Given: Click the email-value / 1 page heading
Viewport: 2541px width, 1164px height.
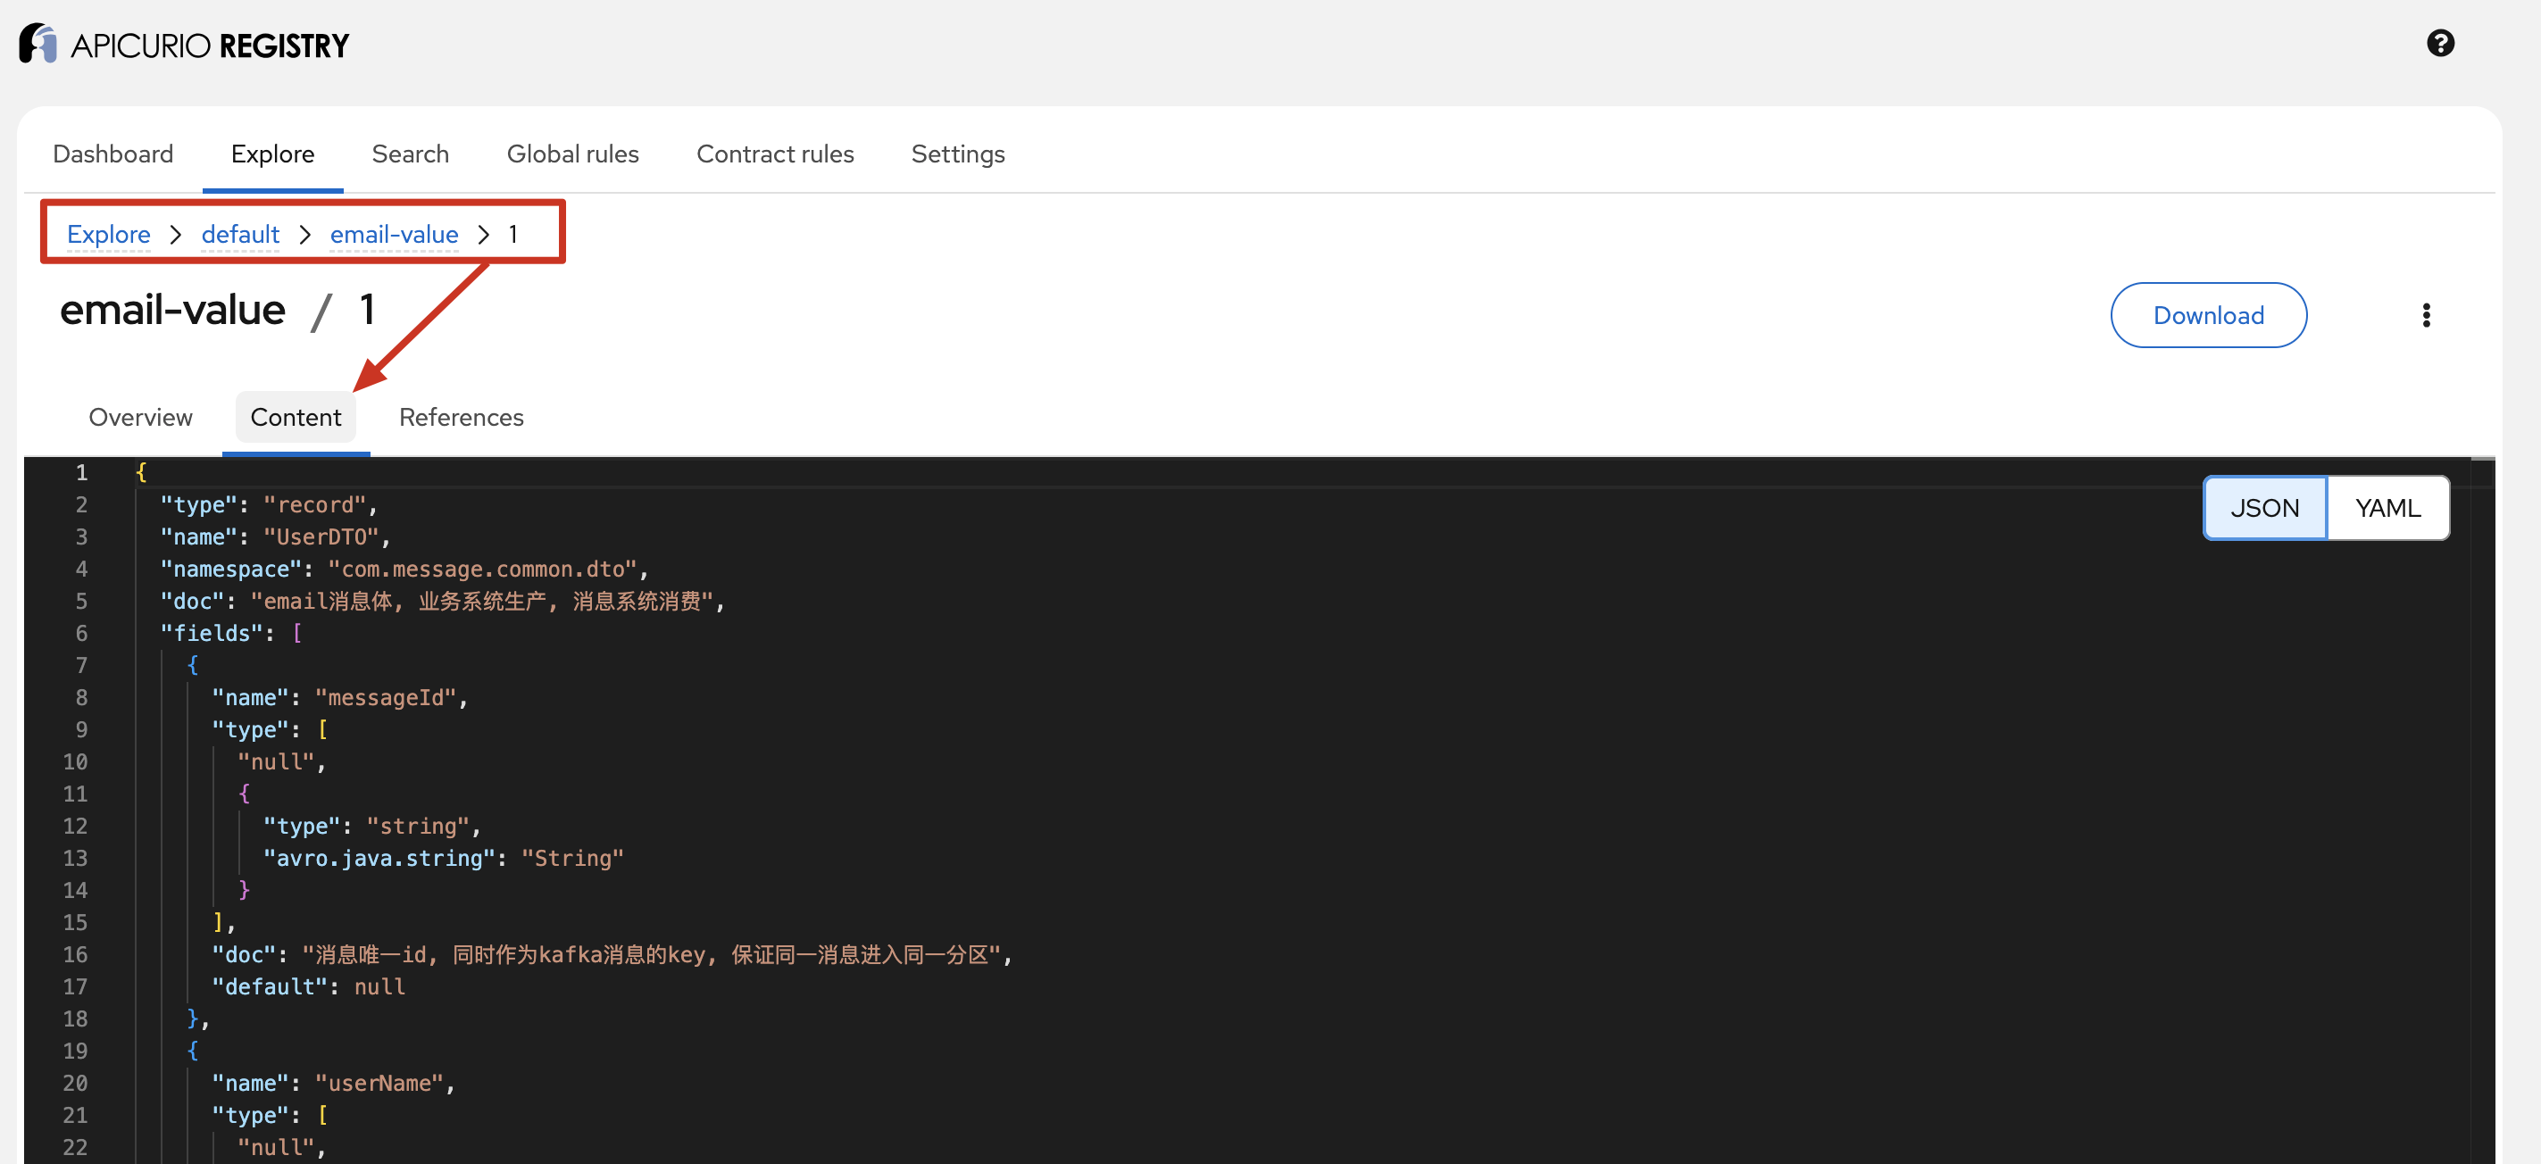Looking at the screenshot, I should pyautogui.click(x=217, y=311).
